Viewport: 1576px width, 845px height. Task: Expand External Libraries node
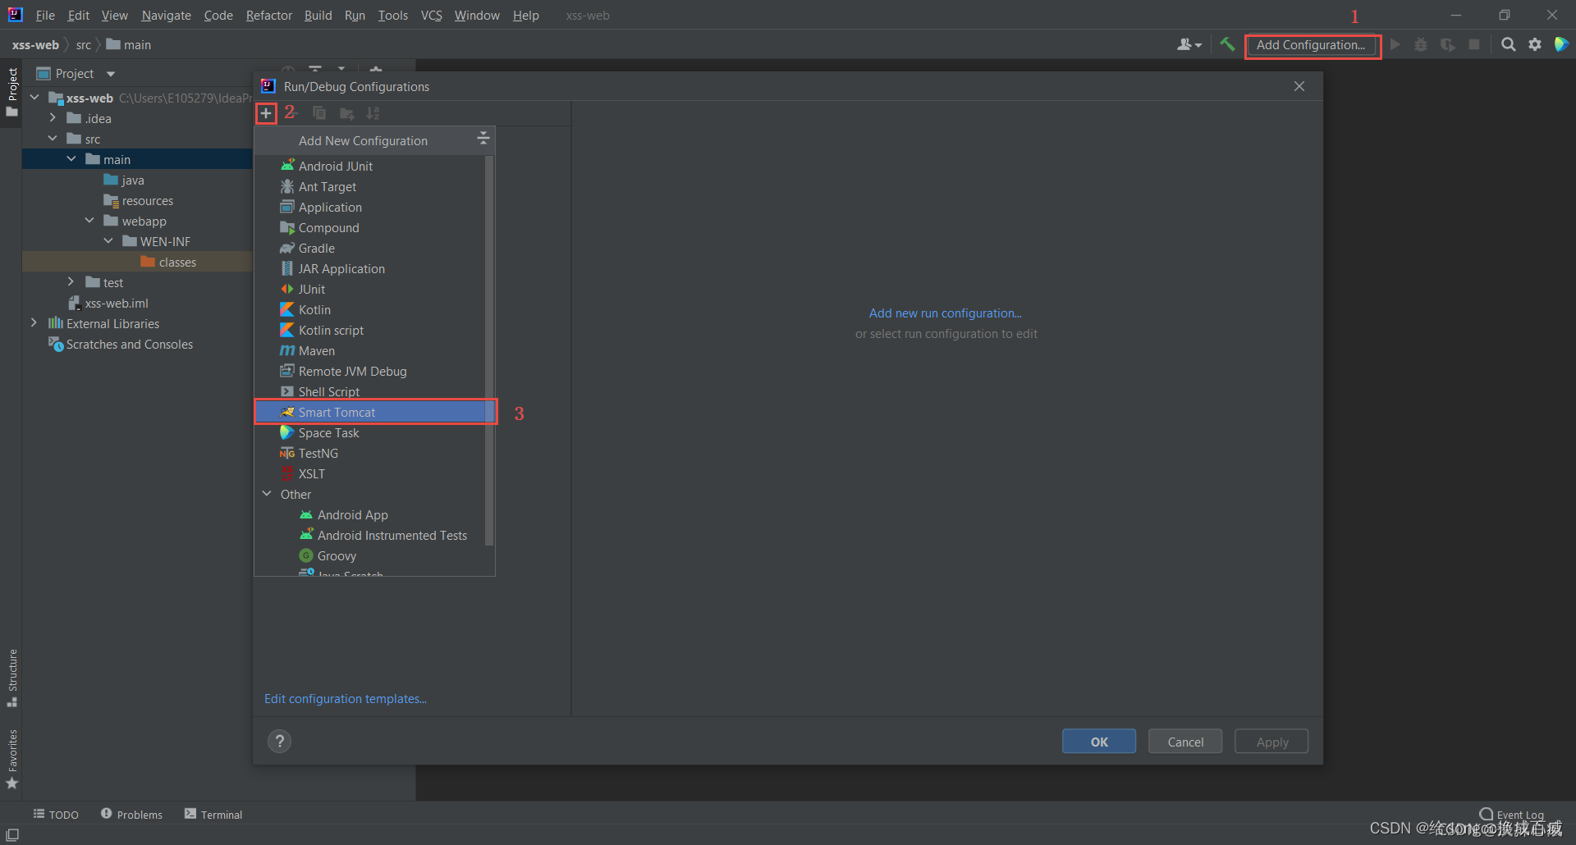click(34, 323)
